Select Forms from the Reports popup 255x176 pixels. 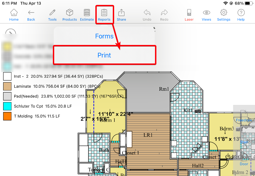104,36
